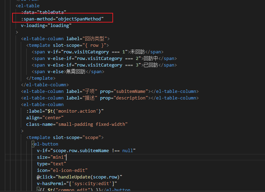Click the closing </template> tag line
The width and height of the screenshot is (265, 192).
[41, 78]
